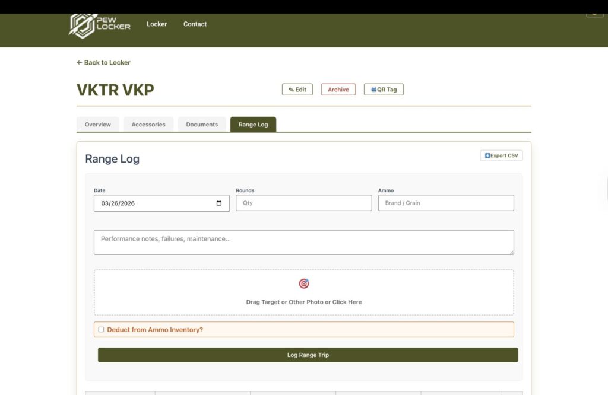Switch to the Documents tab
The image size is (608, 395).
pyautogui.click(x=202, y=125)
